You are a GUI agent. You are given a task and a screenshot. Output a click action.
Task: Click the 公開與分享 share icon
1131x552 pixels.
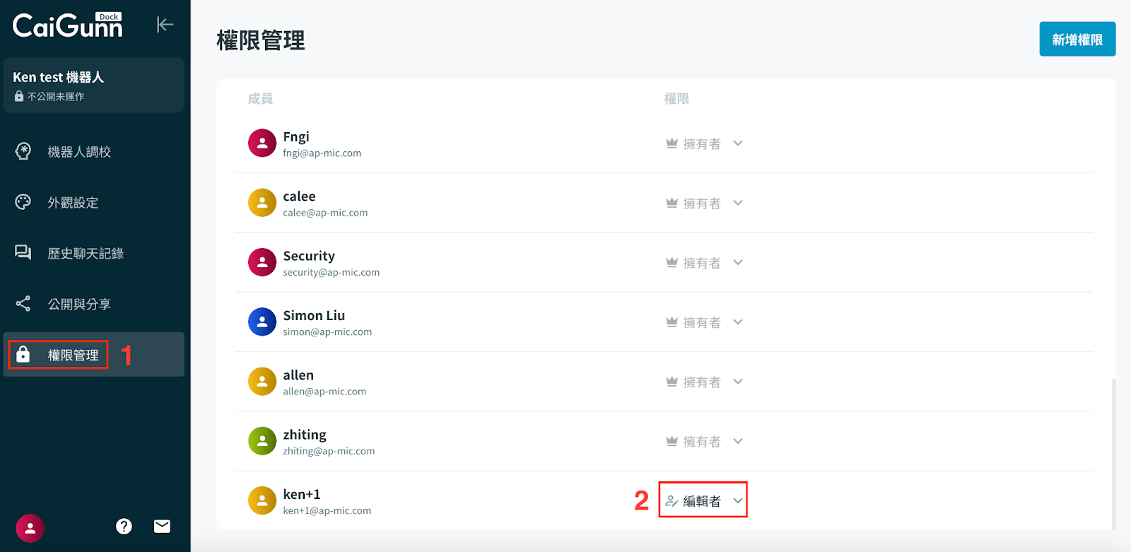[x=23, y=304]
